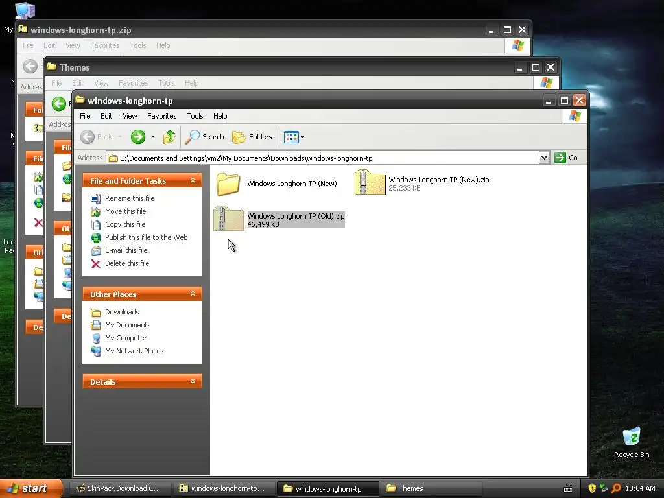Image resolution: width=664 pixels, height=498 pixels.
Task: Click the E-mail this file envelope icon
Action: (x=96, y=251)
